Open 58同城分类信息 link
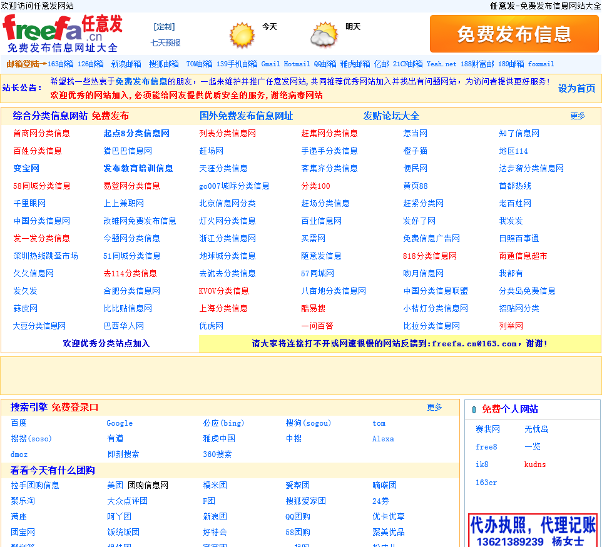 [42, 186]
